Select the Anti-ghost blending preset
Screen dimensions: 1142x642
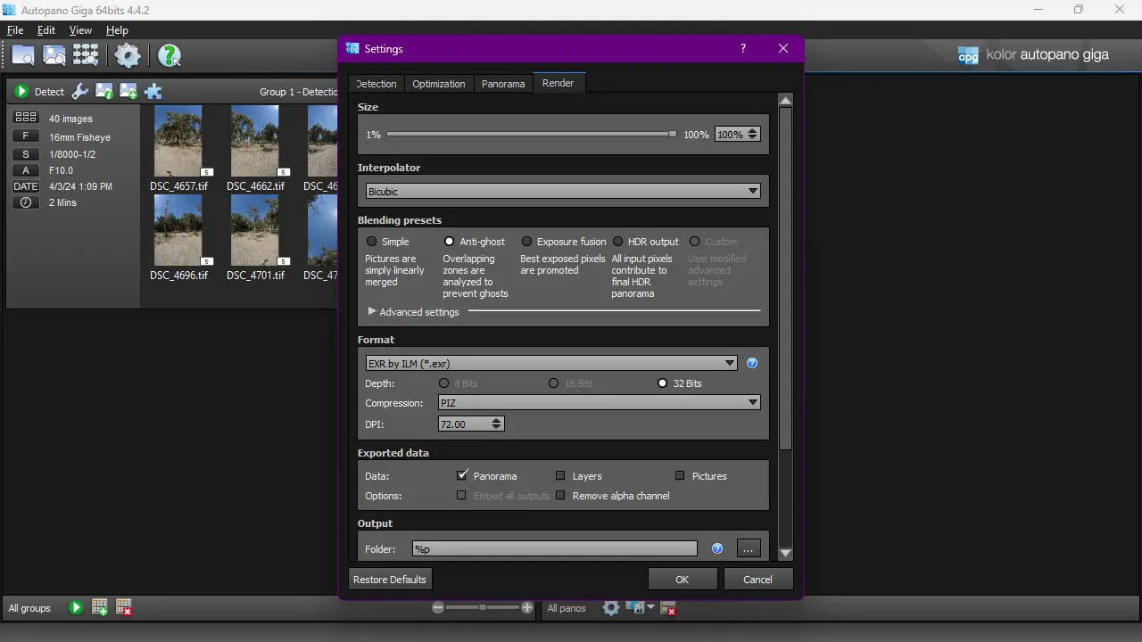pos(449,242)
